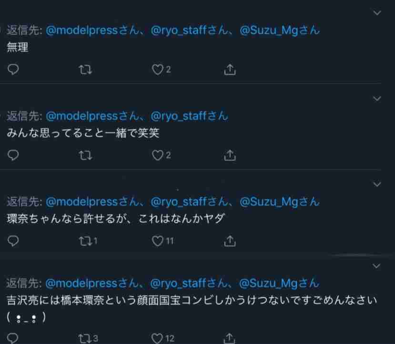
Task: Open options chevron for the 無理 tweet
Action: click(377, 12)
